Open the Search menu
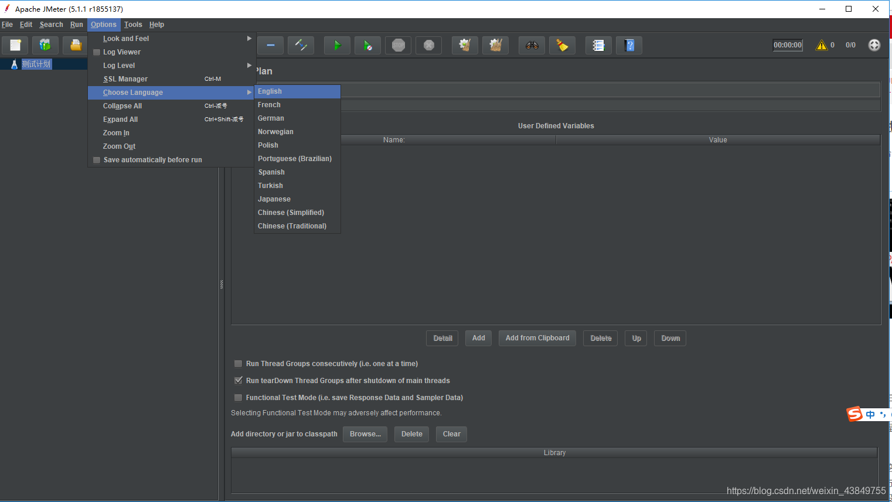Viewport: 892px width, 502px height. [51, 25]
